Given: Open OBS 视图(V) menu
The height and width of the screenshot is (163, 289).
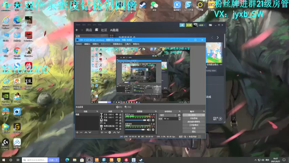Looking at the screenshot, I should (95, 44).
